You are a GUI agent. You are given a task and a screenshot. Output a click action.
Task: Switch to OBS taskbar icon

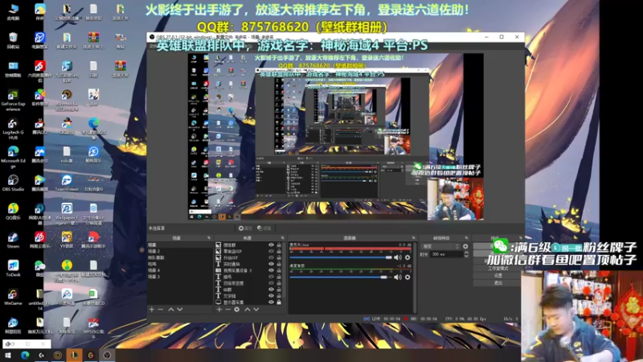click(x=107, y=356)
